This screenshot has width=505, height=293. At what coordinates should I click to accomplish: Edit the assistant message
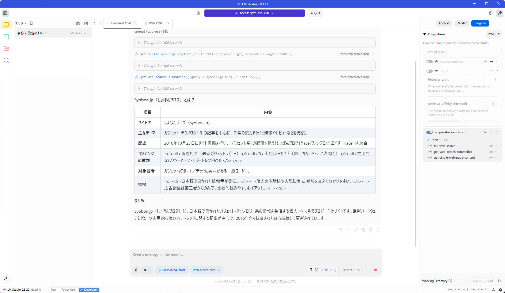coord(371,230)
